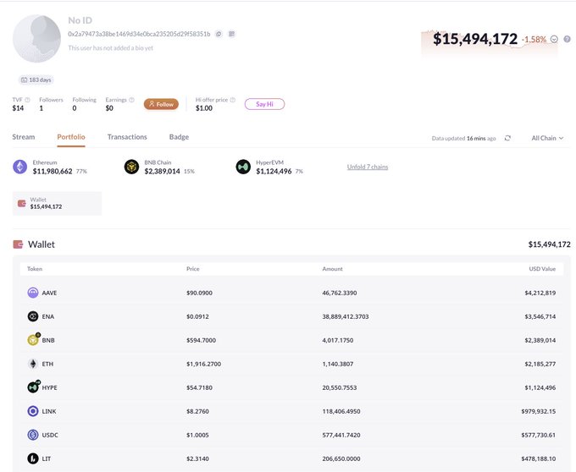Show the address QR code icon
Screen dimensions: 576x472
pyautogui.click(x=232, y=34)
